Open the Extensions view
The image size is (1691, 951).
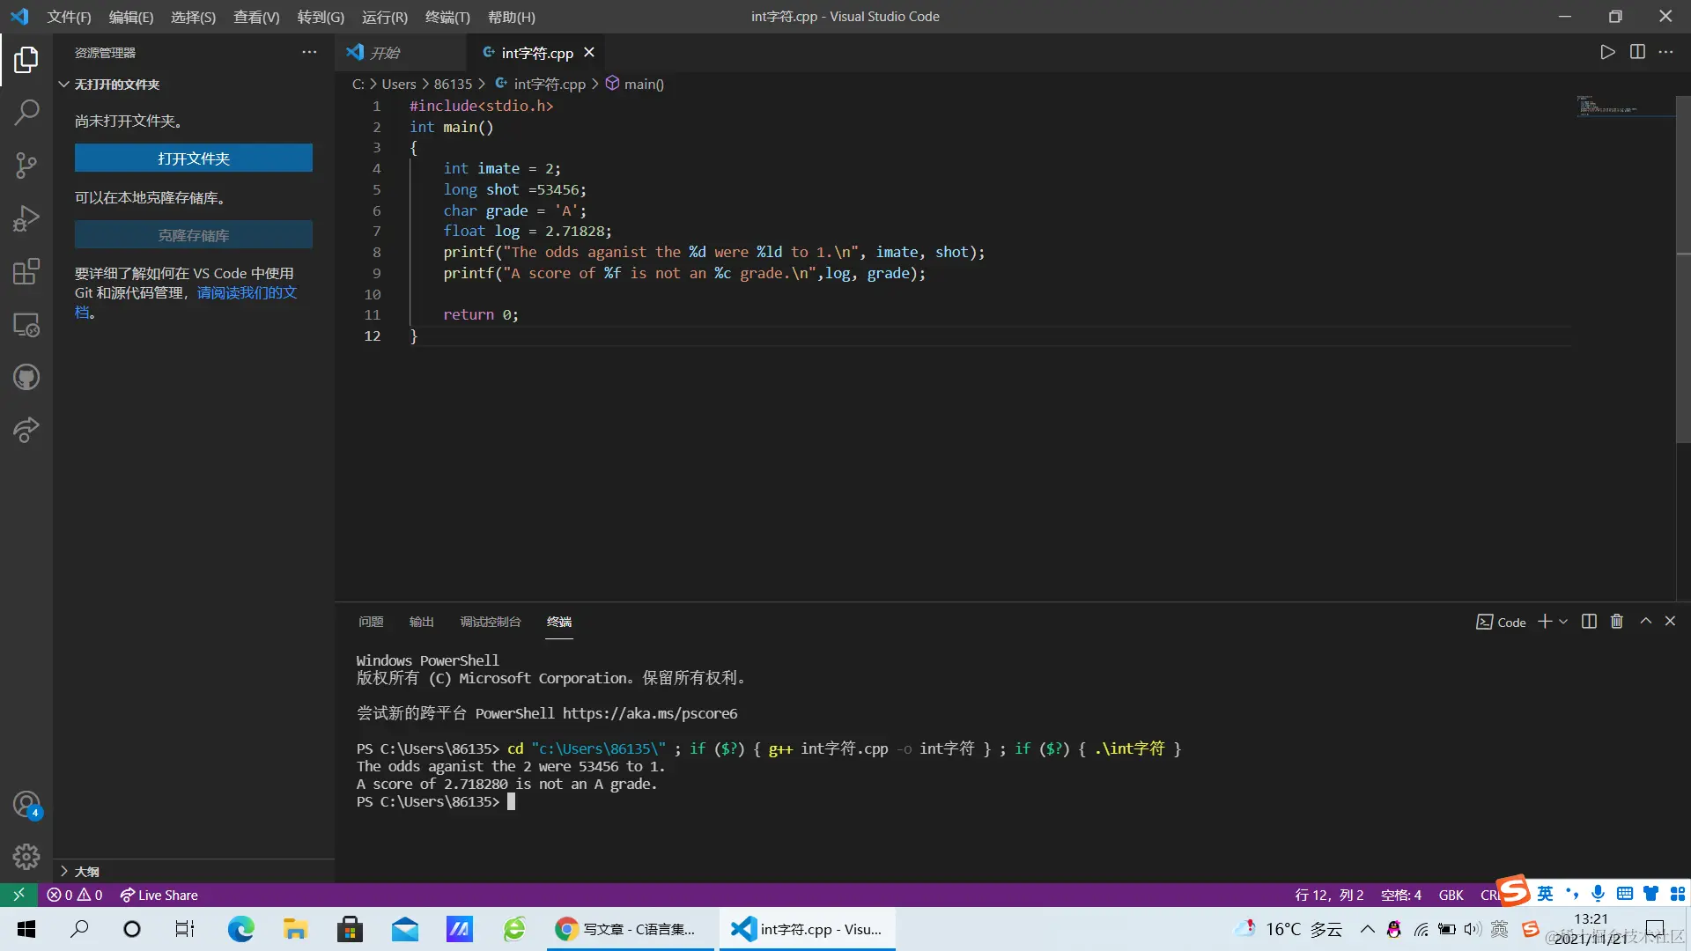point(26,271)
